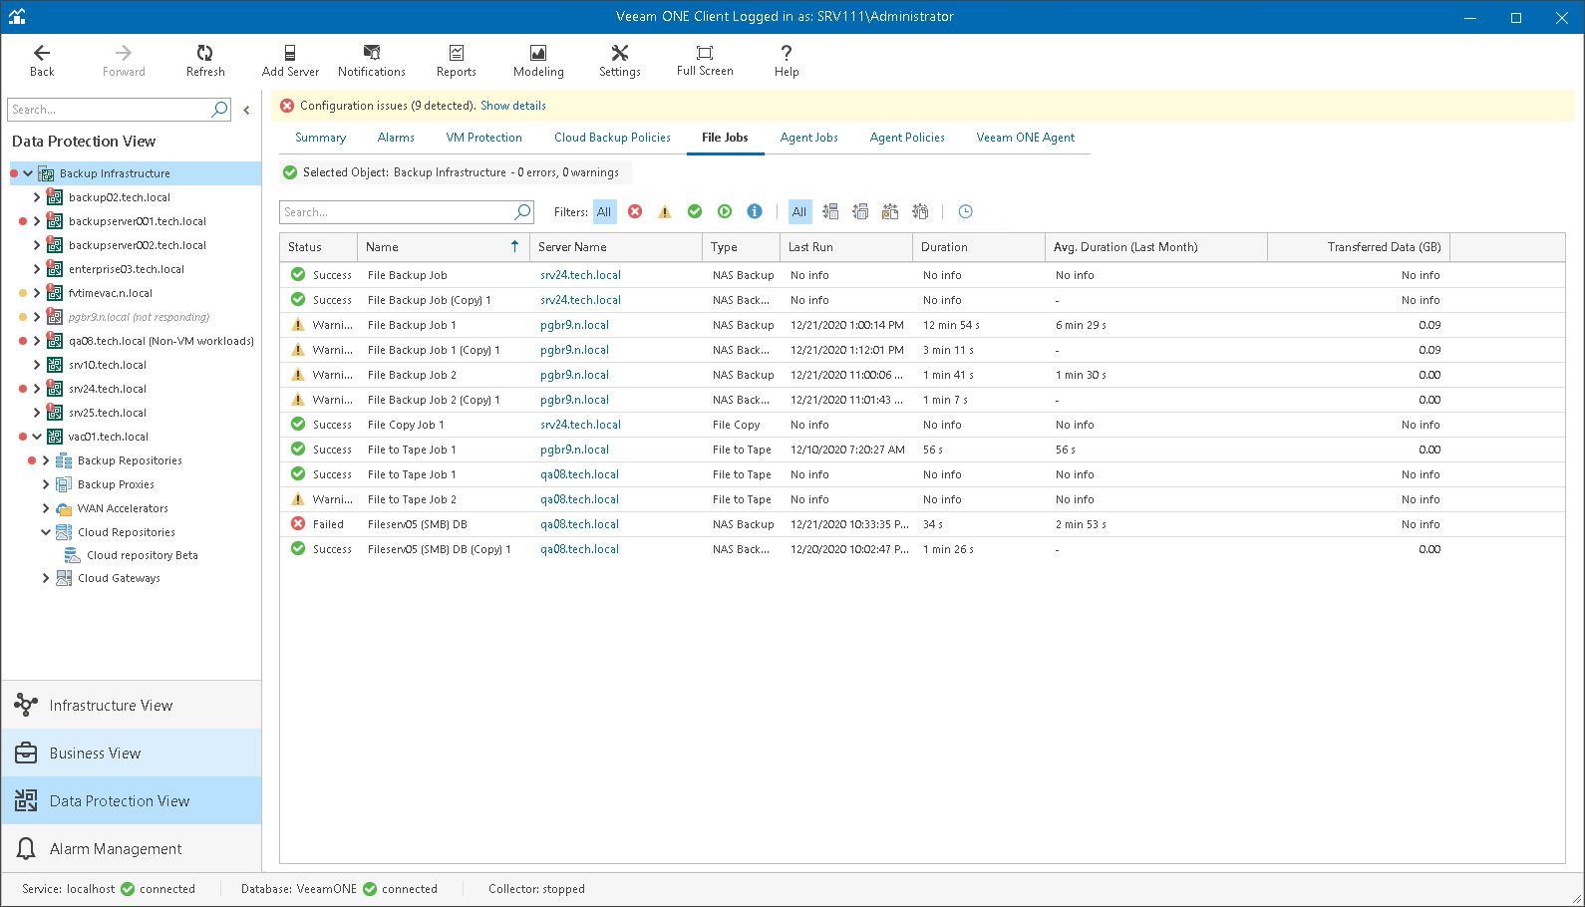Toggle the Success (green check) status filter
This screenshot has height=907, width=1585.
tap(695, 211)
